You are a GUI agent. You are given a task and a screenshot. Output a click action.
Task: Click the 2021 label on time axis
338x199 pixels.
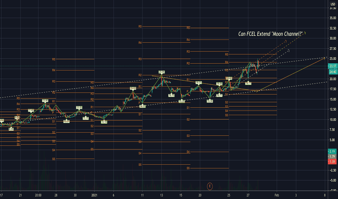(94, 195)
